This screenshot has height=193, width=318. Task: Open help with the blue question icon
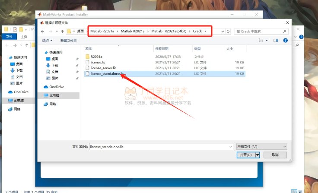pos(285,40)
